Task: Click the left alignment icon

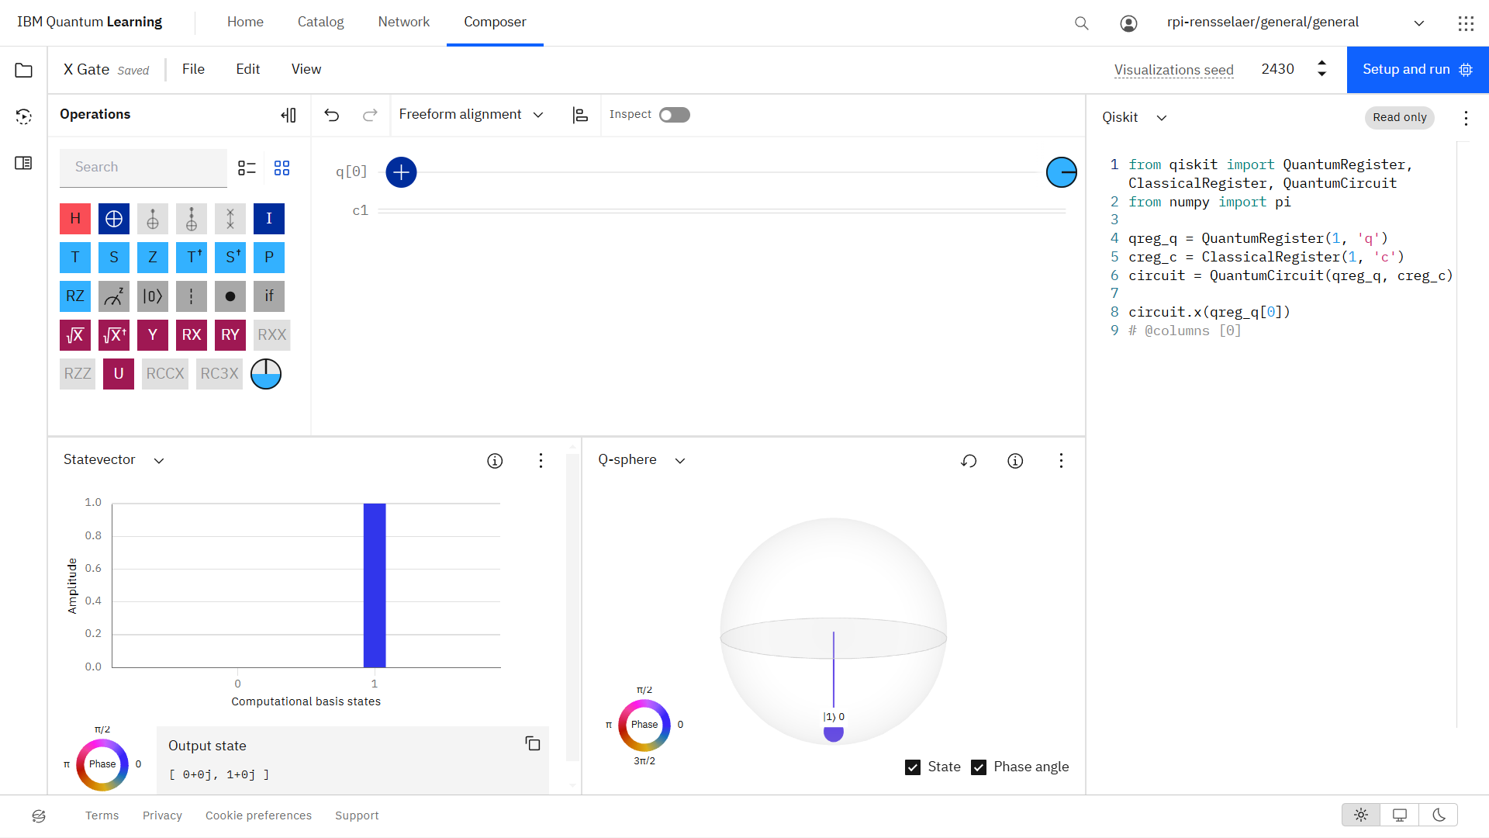Action: [580, 115]
